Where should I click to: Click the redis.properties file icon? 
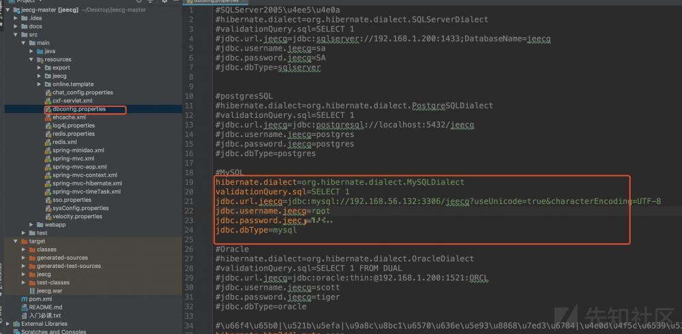point(48,134)
